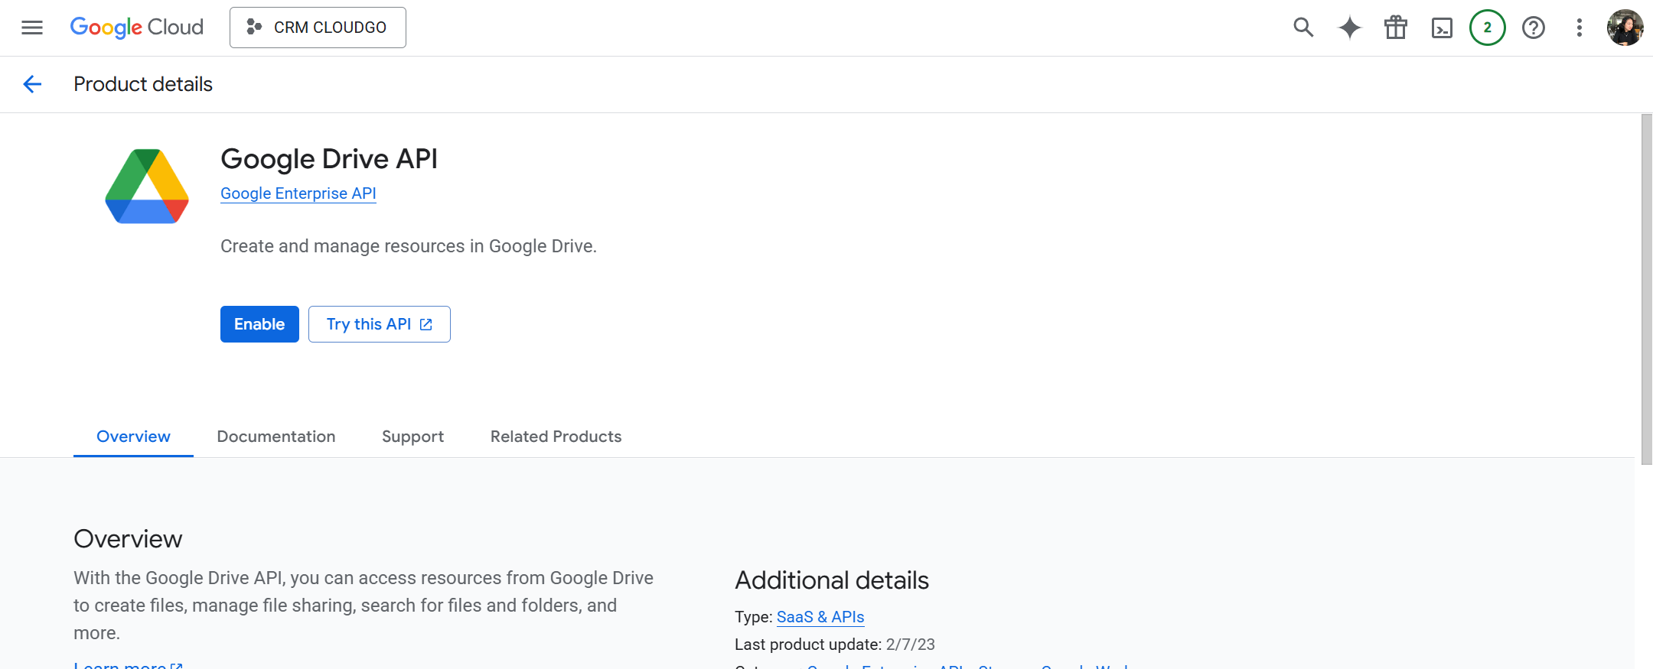
Task: Click the gift box free trial icon
Action: coord(1395,28)
